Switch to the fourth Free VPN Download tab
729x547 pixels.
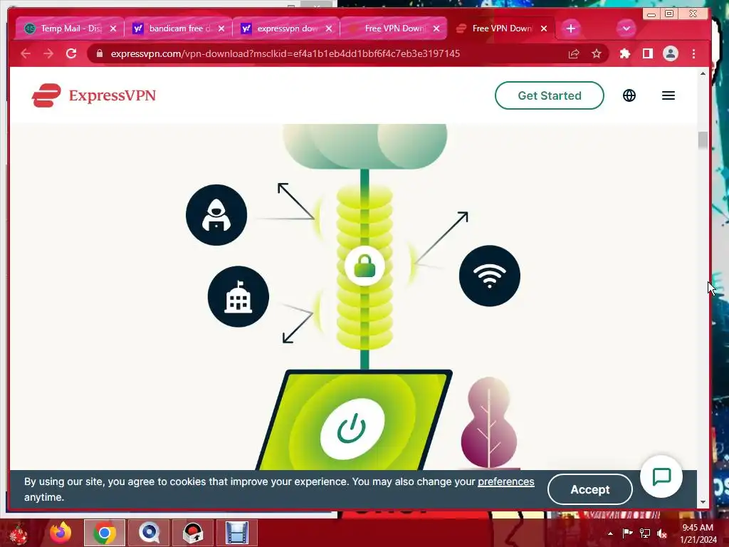pyautogui.click(x=394, y=28)
